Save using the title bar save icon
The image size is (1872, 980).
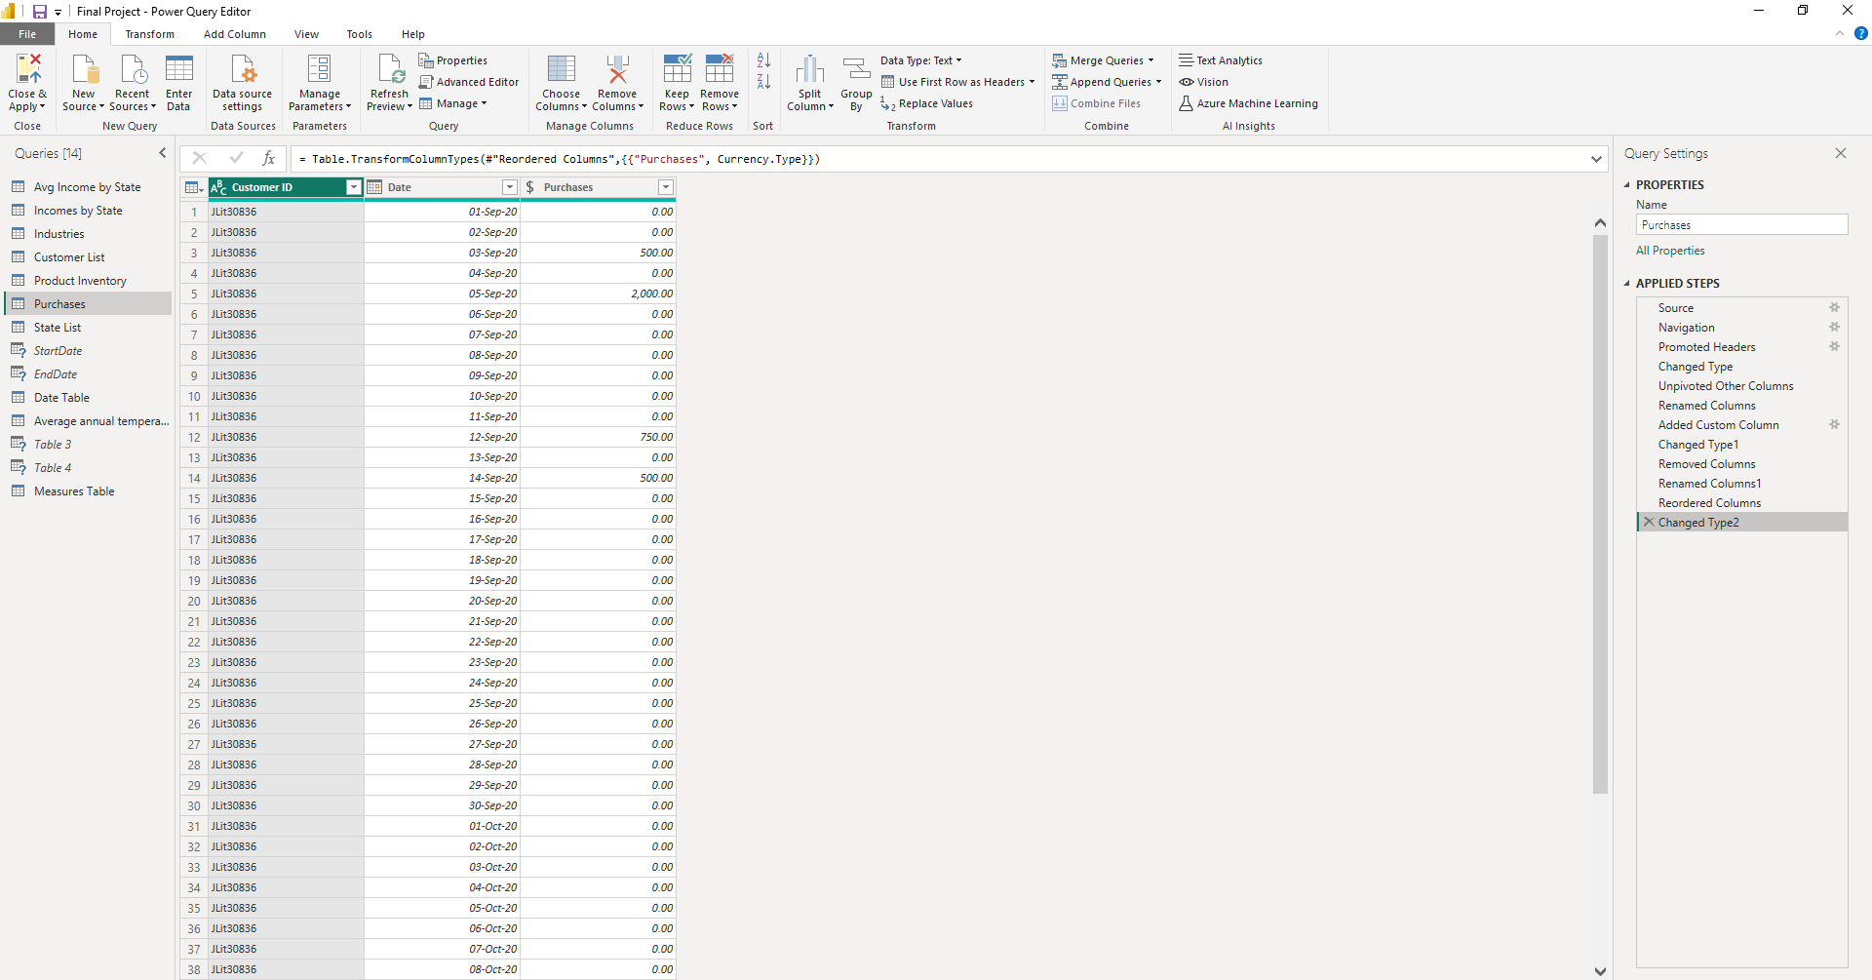click(39, 12)
